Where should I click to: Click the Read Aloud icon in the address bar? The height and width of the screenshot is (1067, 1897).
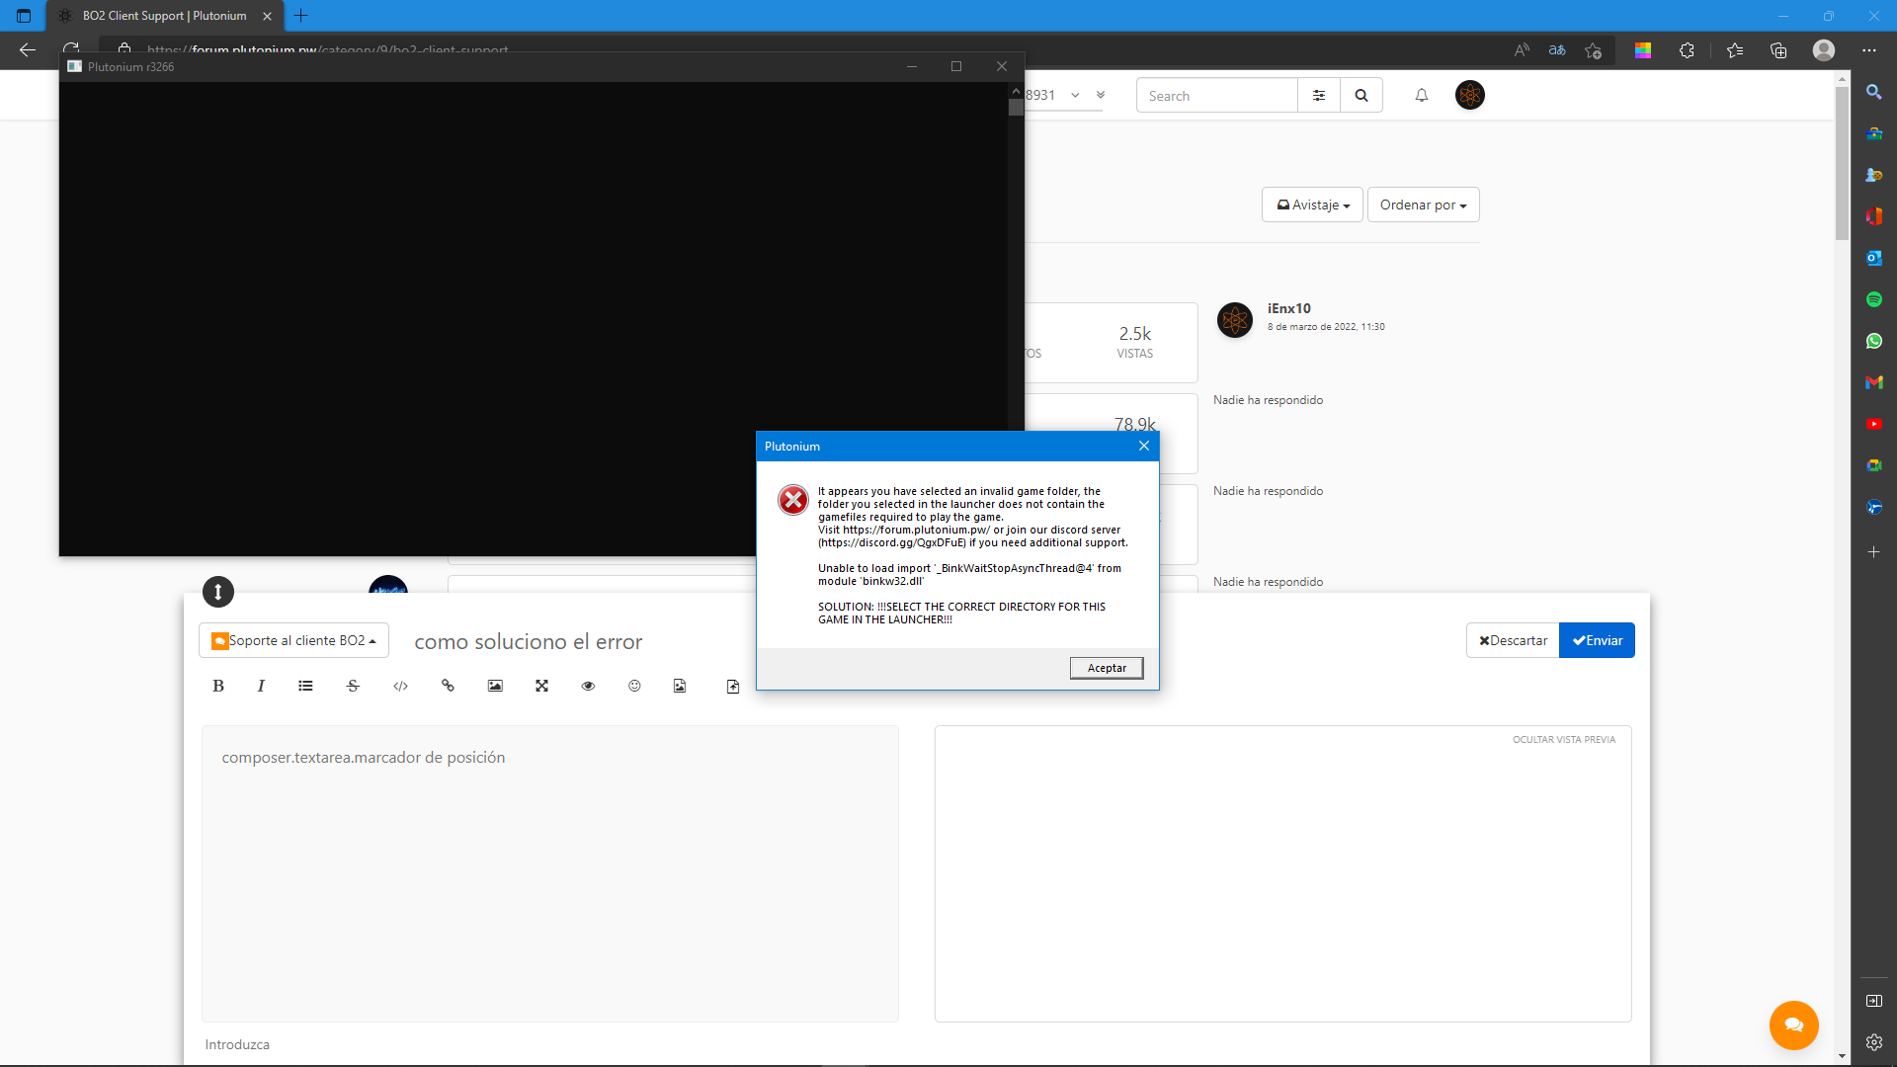tap(1522, 50)
